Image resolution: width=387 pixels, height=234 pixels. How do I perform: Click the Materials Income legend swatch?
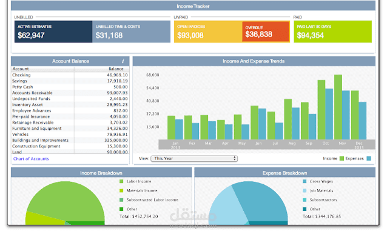(121, 190)
